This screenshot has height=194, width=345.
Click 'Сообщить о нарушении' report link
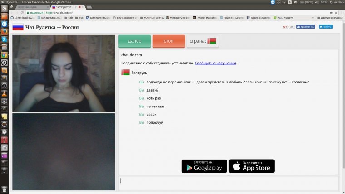tap(215, 63)
